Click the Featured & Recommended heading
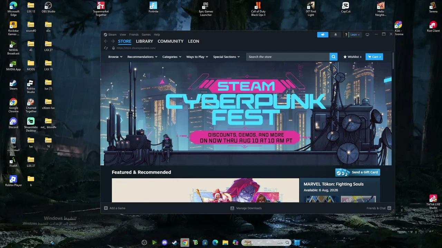This screenshot has width=442, height=248. [x=141, y=172]
